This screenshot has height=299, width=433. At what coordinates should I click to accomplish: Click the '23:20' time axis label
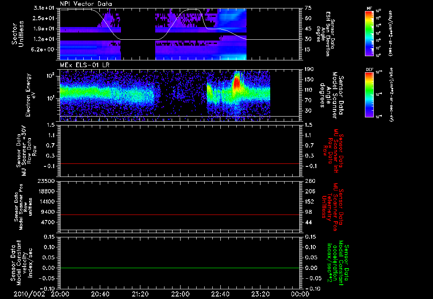(x=260, y=294)
